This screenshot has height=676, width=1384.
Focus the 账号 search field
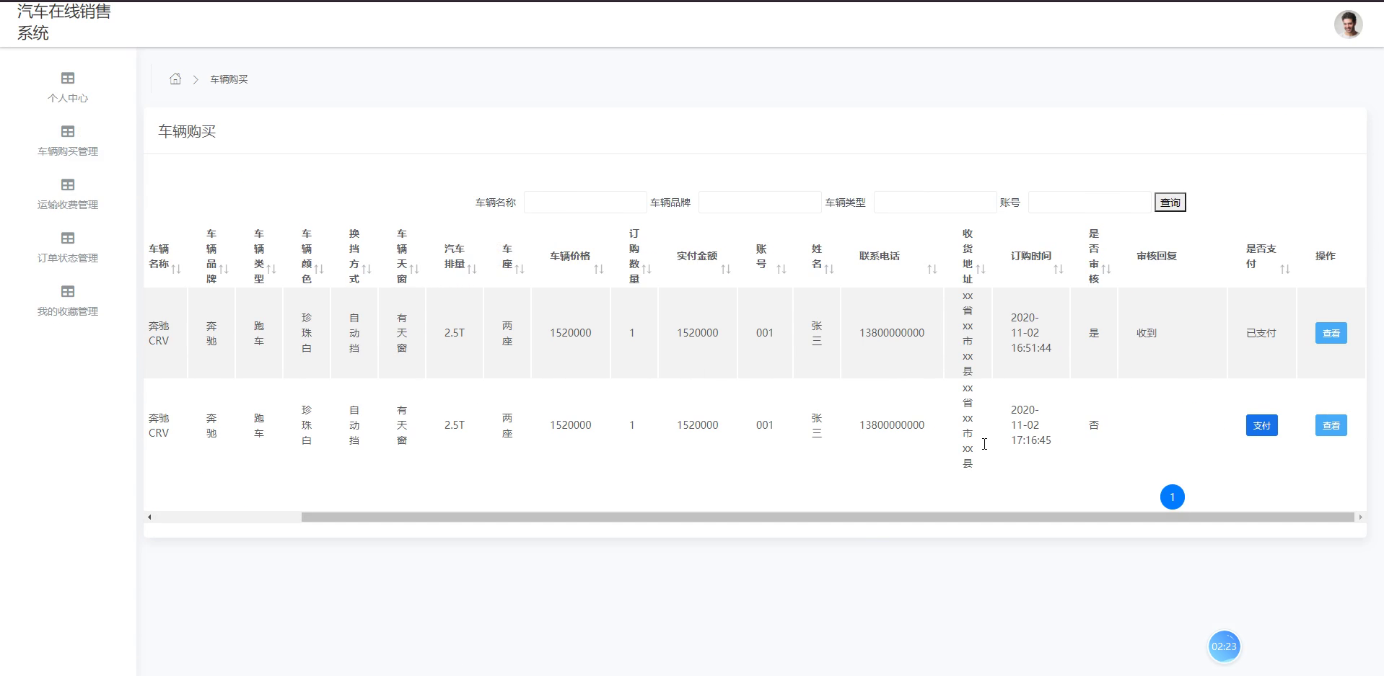point(1090,203)
